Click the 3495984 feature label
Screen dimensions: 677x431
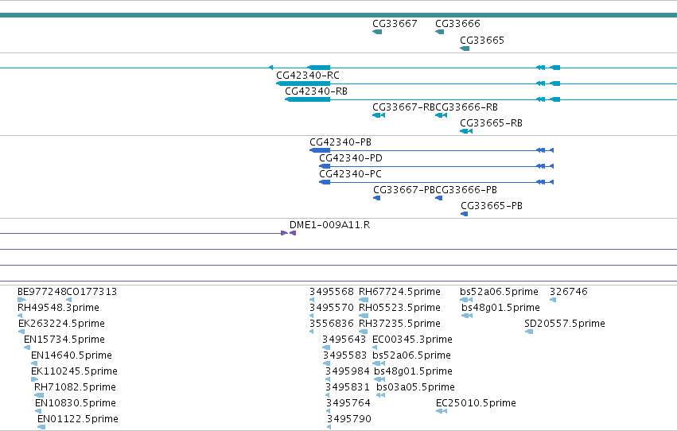coord(348,372)
